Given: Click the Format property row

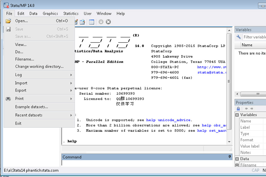Looking at the screenshot, I should 253,140.
